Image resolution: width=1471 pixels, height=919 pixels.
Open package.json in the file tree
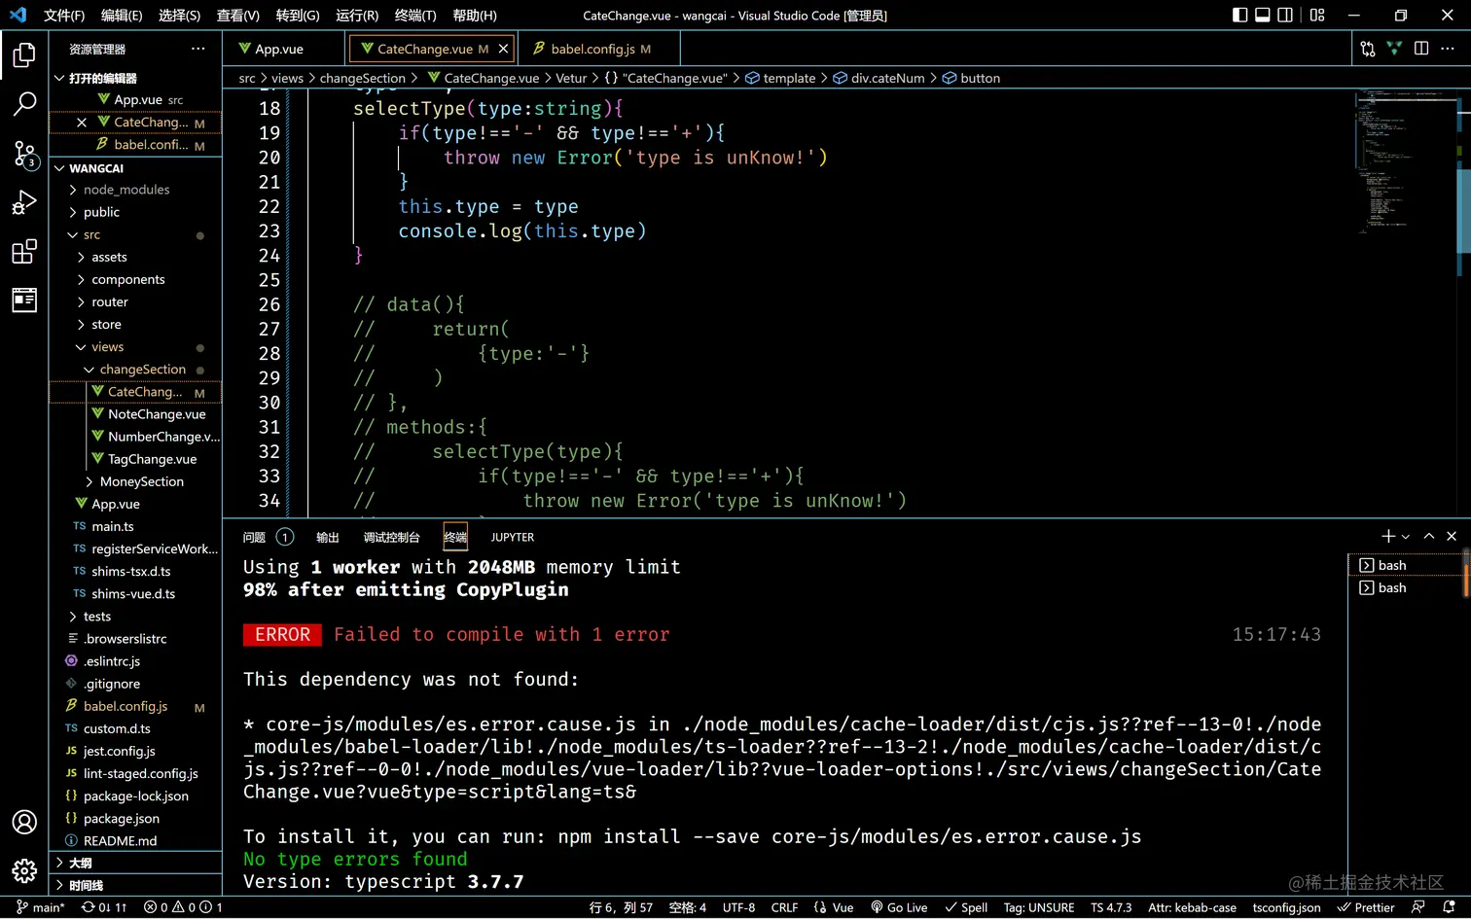tap(122, 818)
